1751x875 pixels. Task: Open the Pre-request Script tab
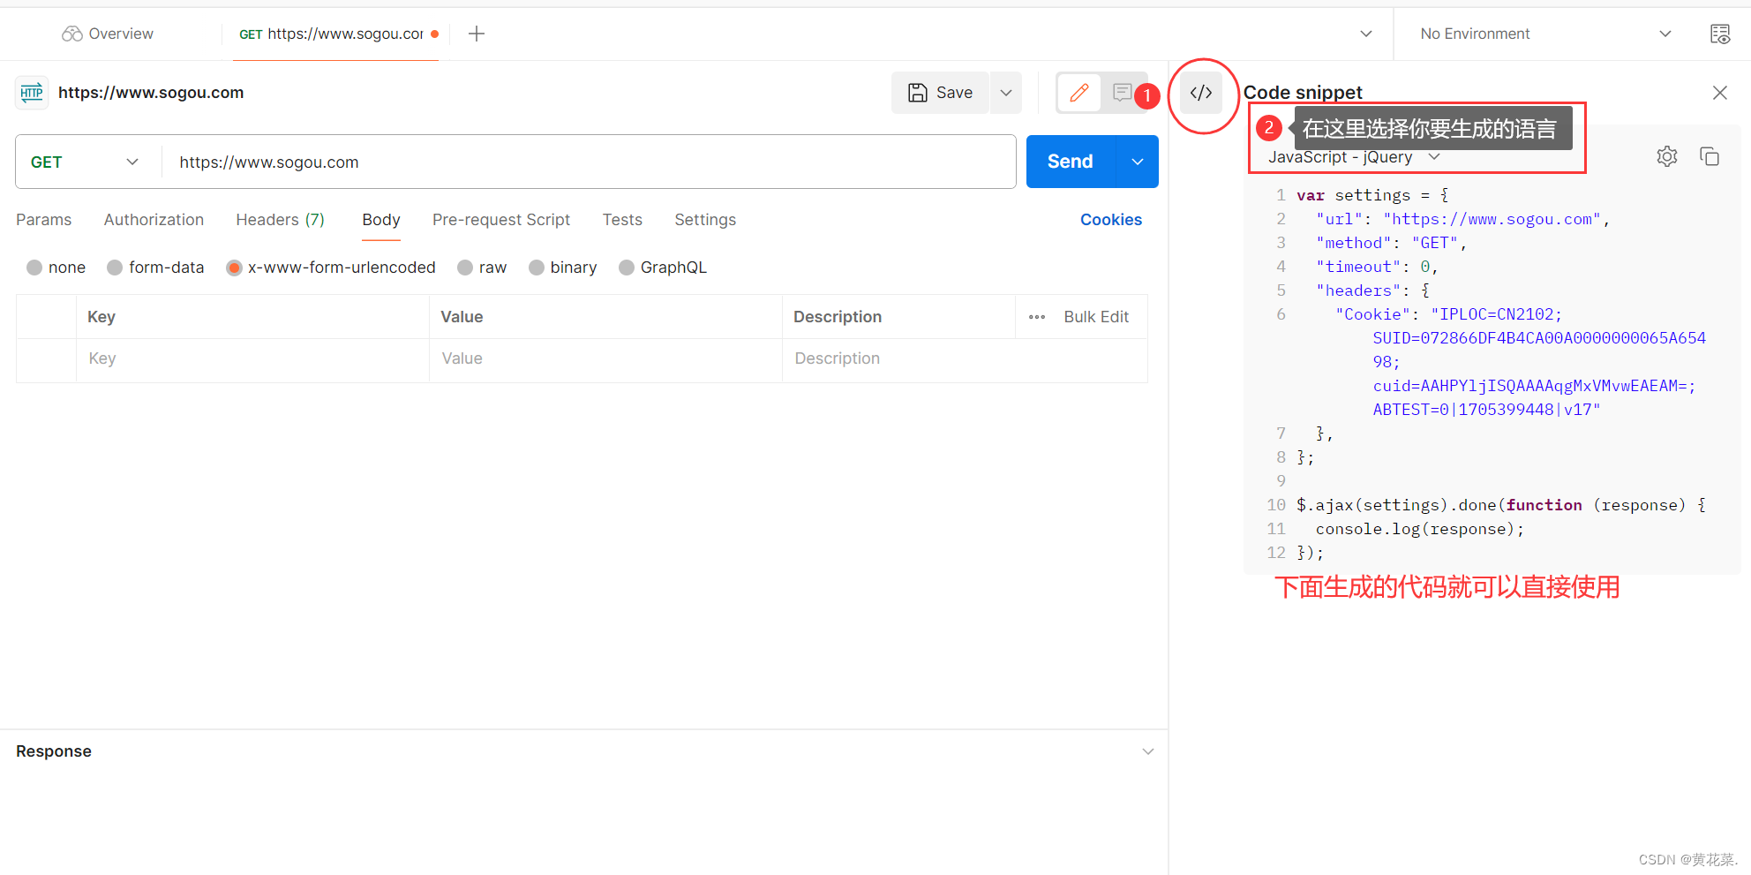click(x=501, y=220)
